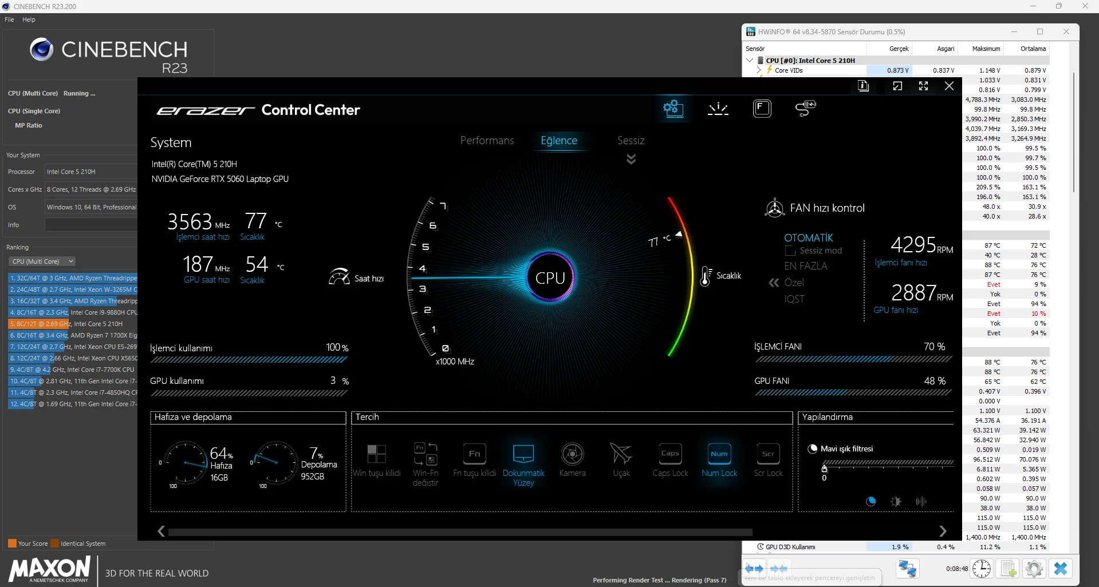Click the MP Ratio test entry

pyautogui.click(x=29, y=125)
